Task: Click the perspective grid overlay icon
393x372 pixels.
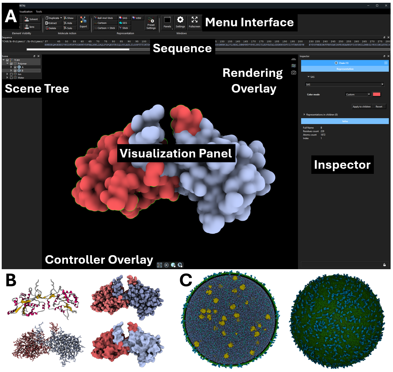Action: pos(294,59)
